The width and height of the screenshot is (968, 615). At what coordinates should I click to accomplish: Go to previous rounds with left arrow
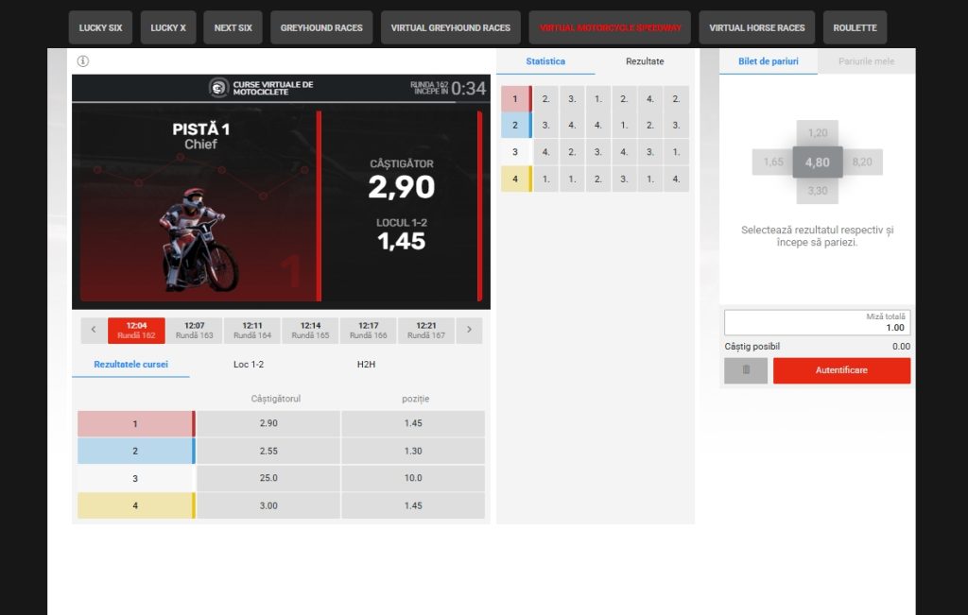94,330
